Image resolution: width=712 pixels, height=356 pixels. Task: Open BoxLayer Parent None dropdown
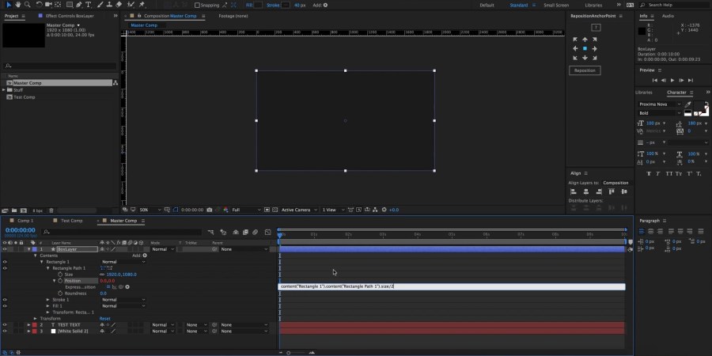point(244,249)
